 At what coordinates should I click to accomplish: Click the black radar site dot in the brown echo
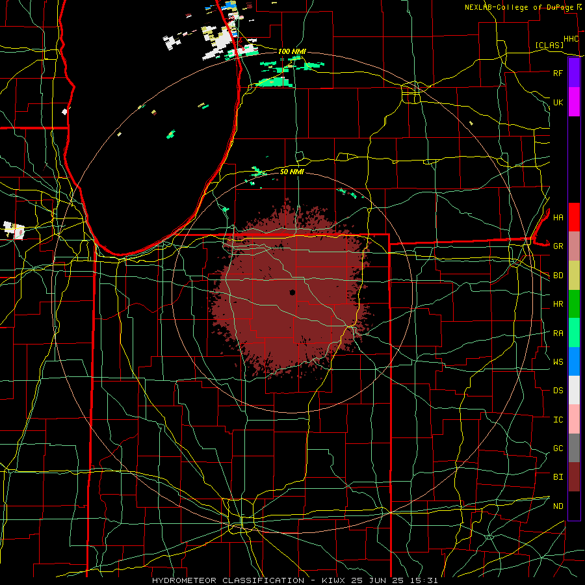point(292,292)
